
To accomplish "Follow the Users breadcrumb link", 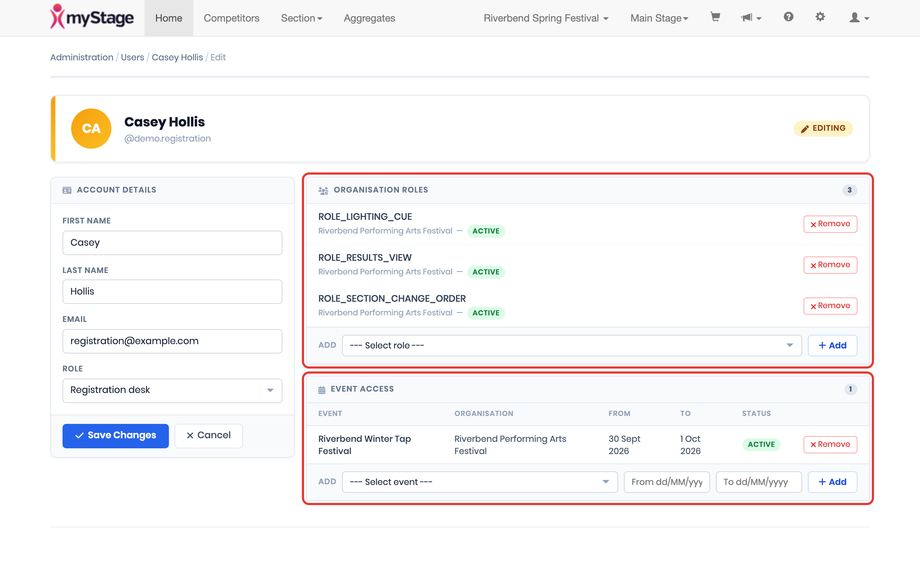I will click(132, 57).
